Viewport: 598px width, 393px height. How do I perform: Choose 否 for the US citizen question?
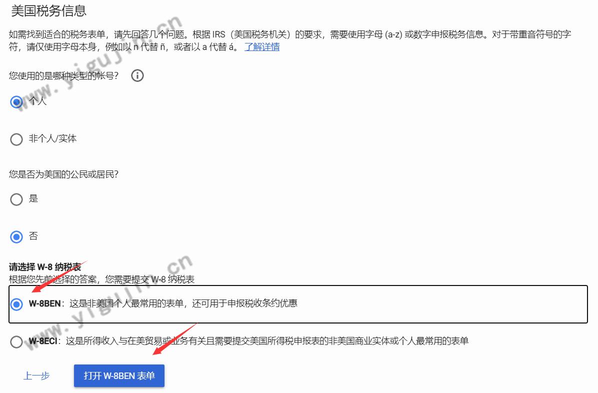(16, 236)
